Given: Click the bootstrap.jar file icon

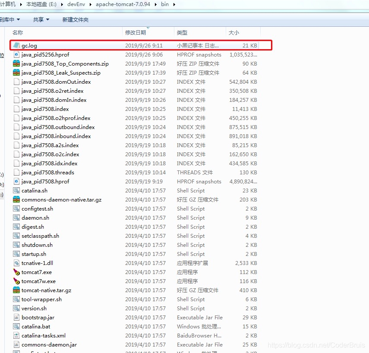Looking at the screenshot, I should (x=16, y=318).
